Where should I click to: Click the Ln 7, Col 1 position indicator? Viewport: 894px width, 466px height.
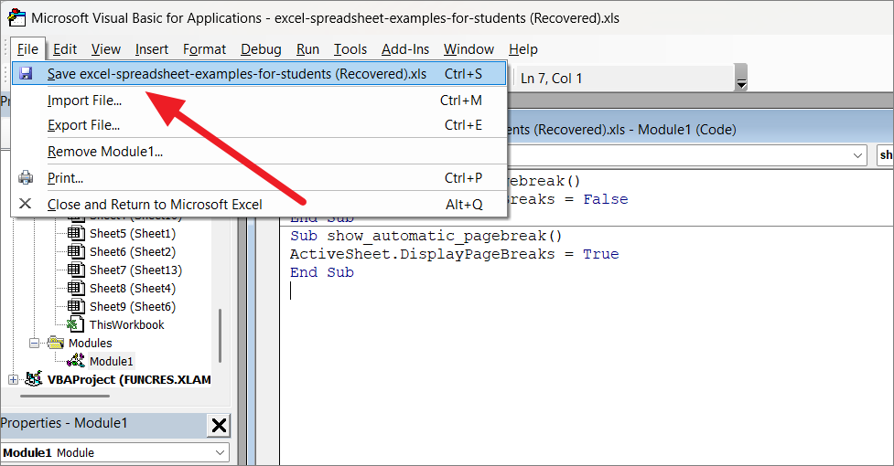coord(552,79)
